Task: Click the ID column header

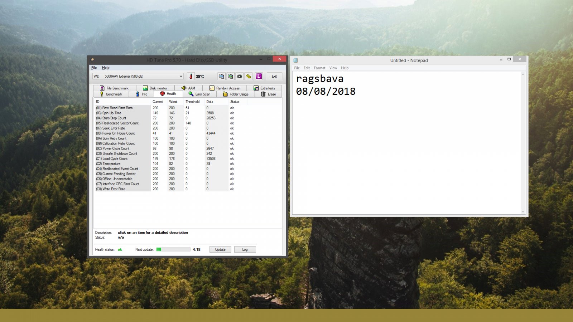Action: tap(122, 102)
